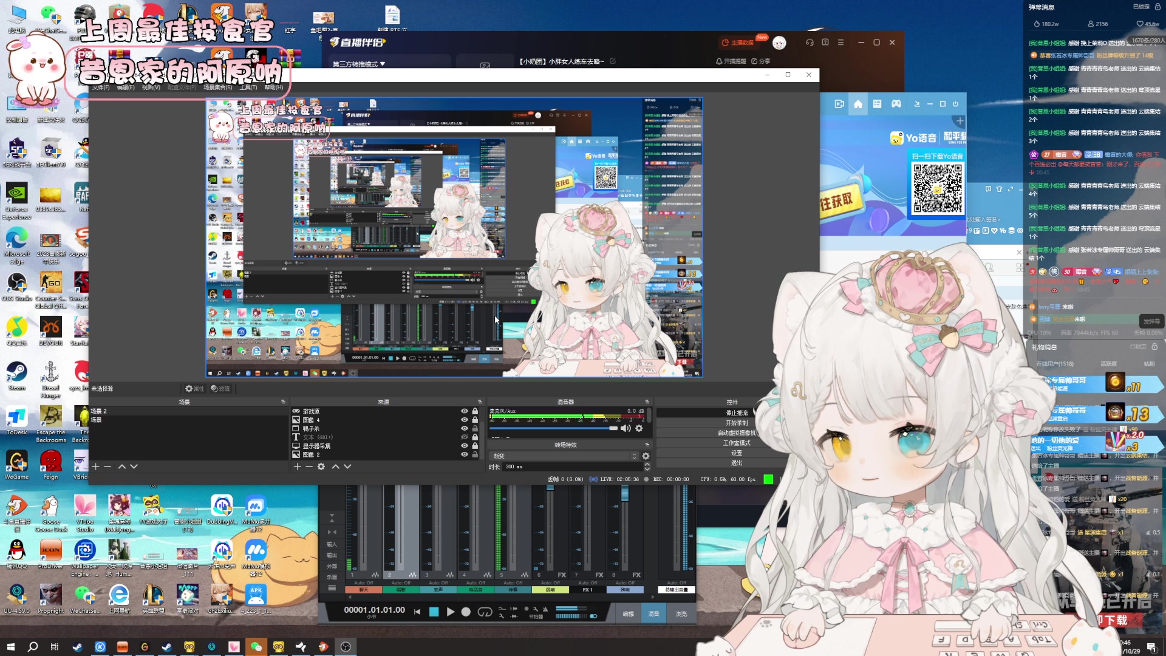This screenshot has height=656, width=1166.
Task: Click move source up arrow
Action: coord(335,466)
